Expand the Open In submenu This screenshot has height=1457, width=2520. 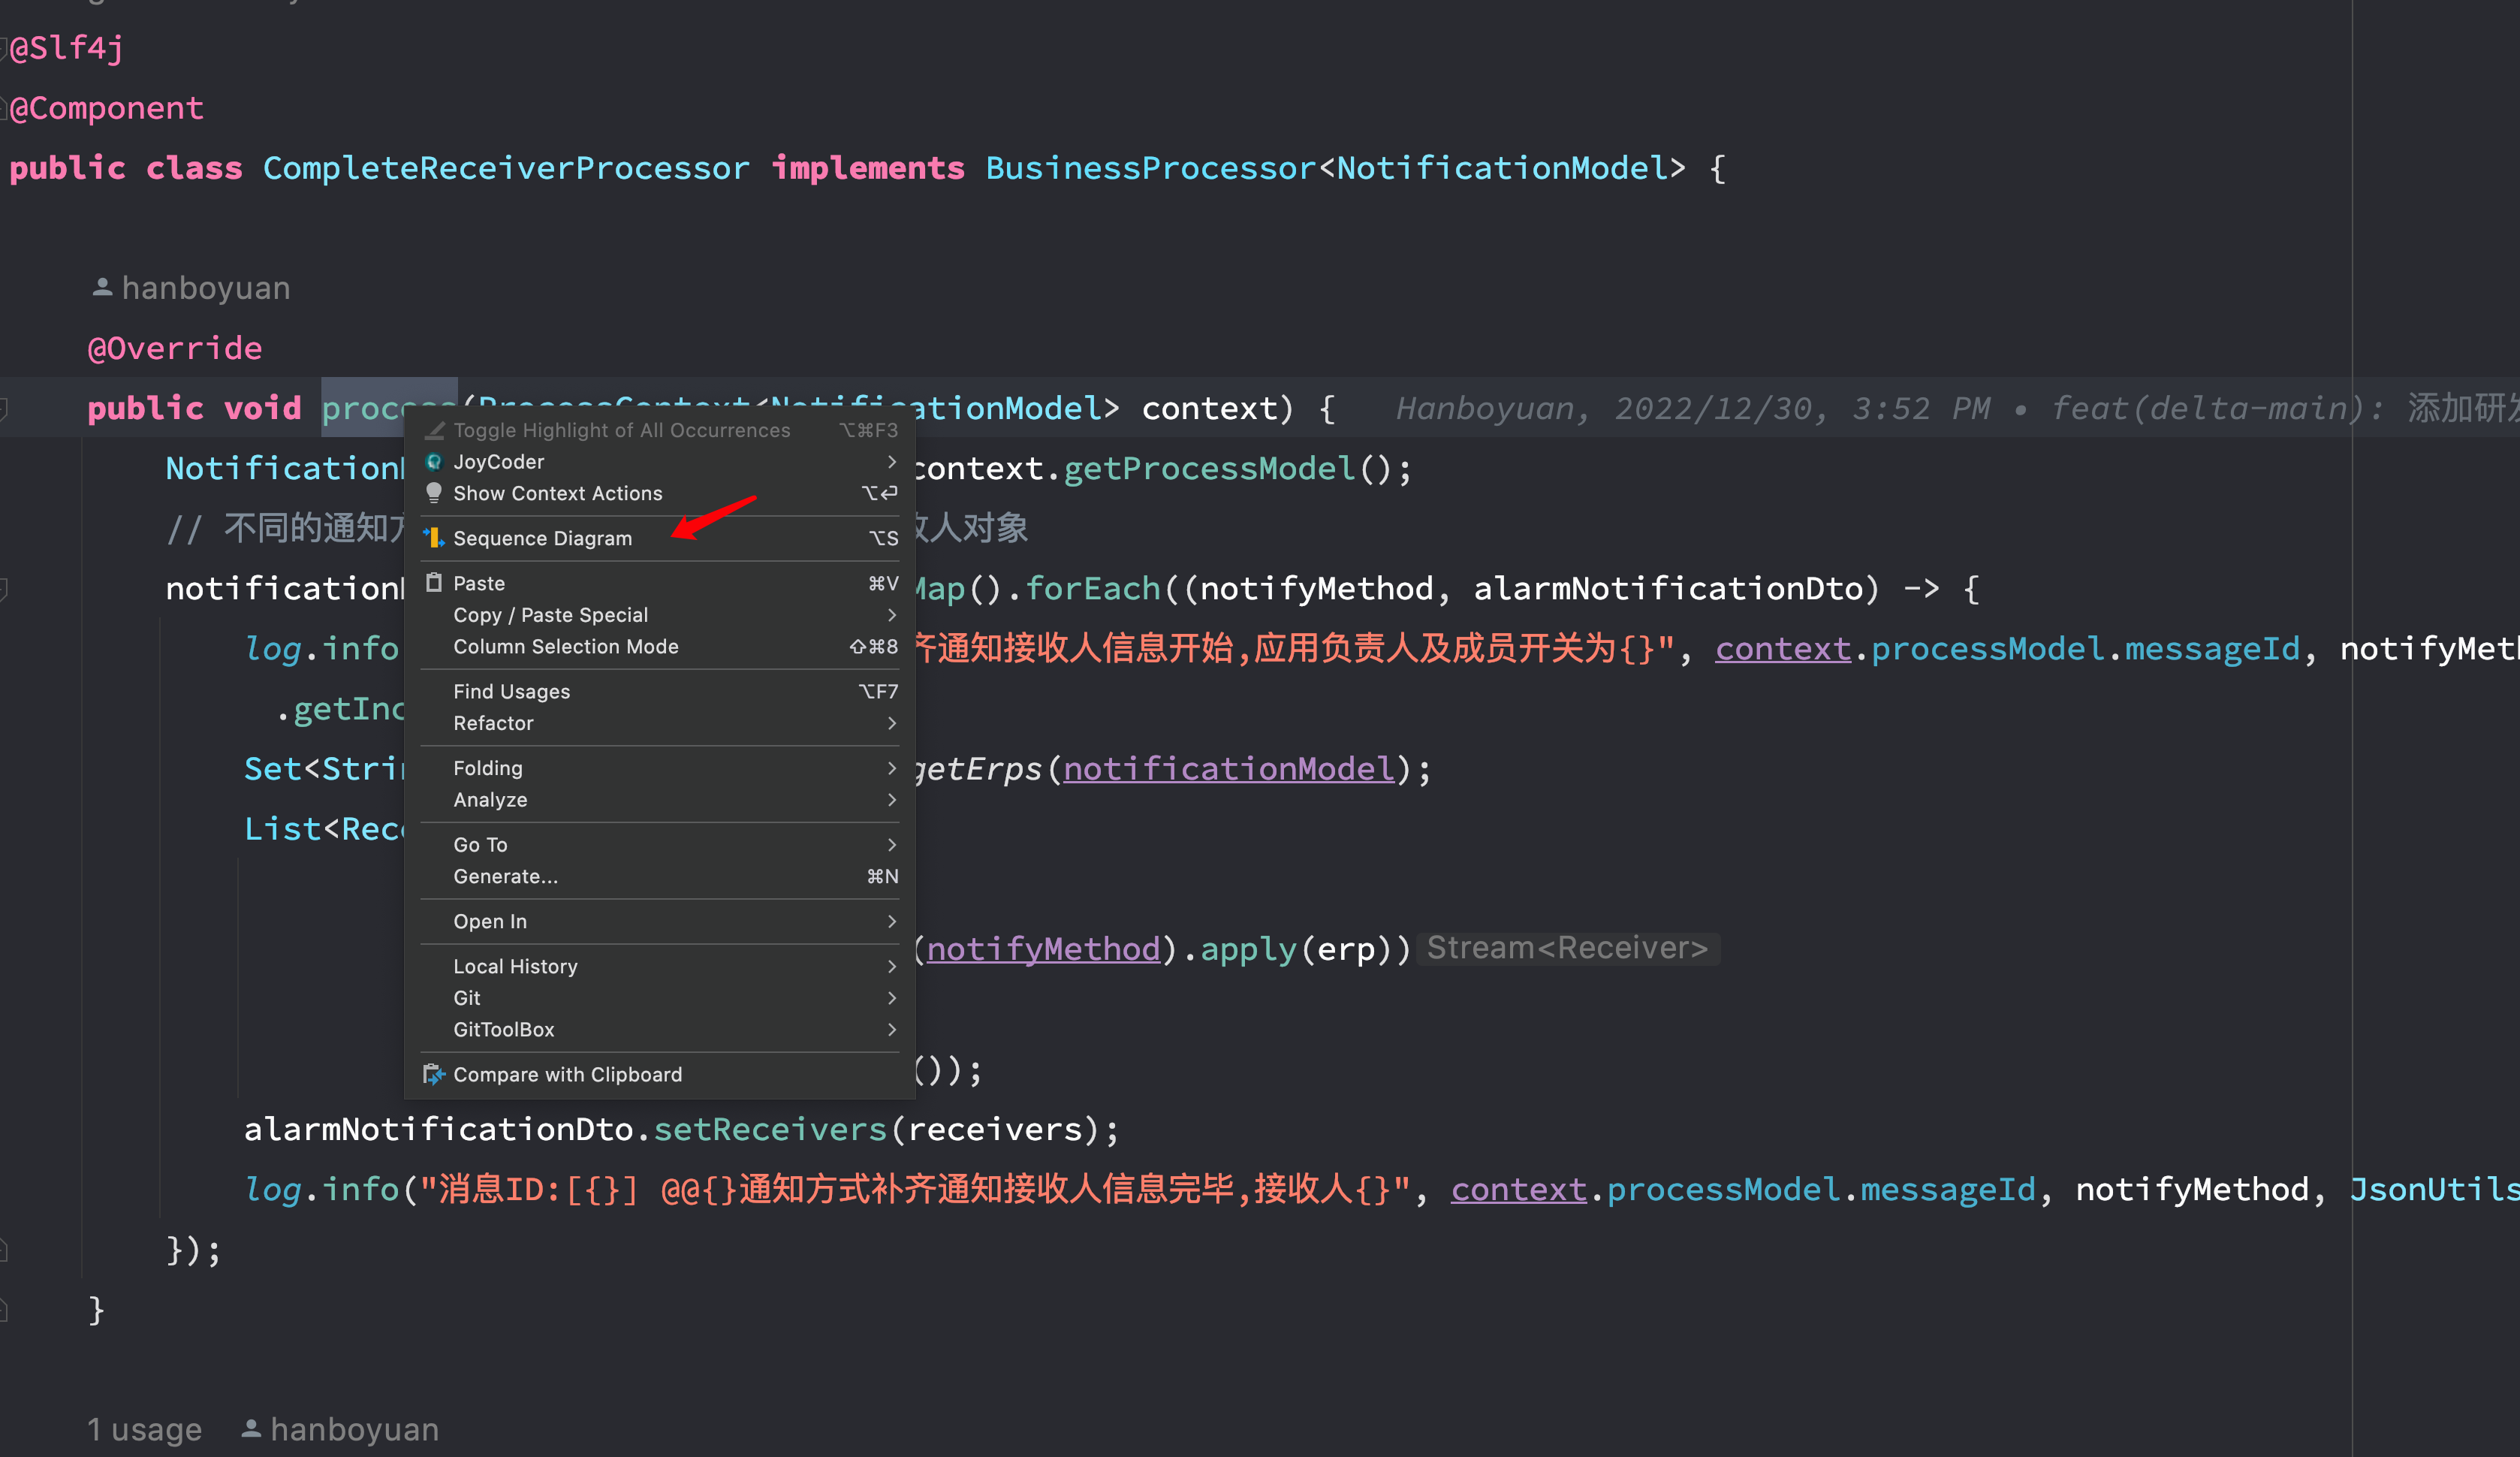point(891,921)
